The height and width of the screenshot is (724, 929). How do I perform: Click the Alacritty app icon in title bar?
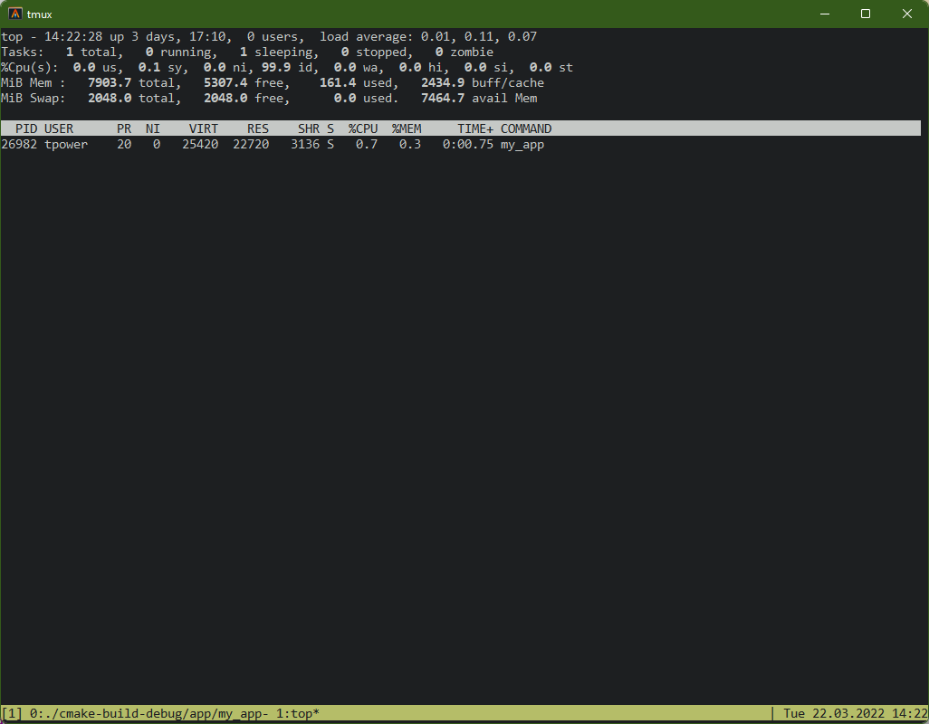pyautogui.click(x=15, y=14)
